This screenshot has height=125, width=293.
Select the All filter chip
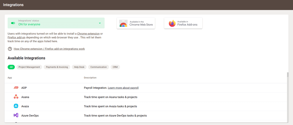click(x=11, y=67)
